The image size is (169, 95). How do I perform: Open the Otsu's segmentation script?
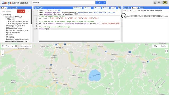point(15,28)
